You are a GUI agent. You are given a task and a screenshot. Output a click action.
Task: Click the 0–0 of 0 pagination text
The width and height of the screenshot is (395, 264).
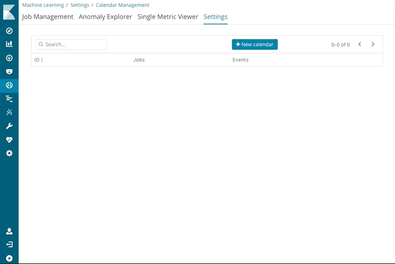(340, 45)
